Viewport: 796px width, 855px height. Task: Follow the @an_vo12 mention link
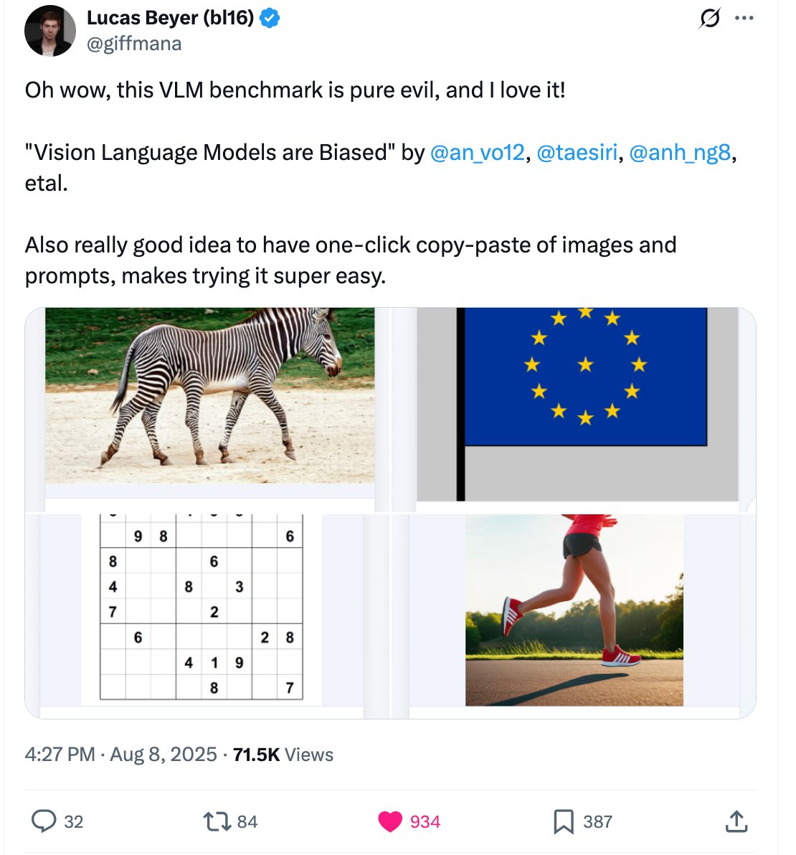click(477, 152)
